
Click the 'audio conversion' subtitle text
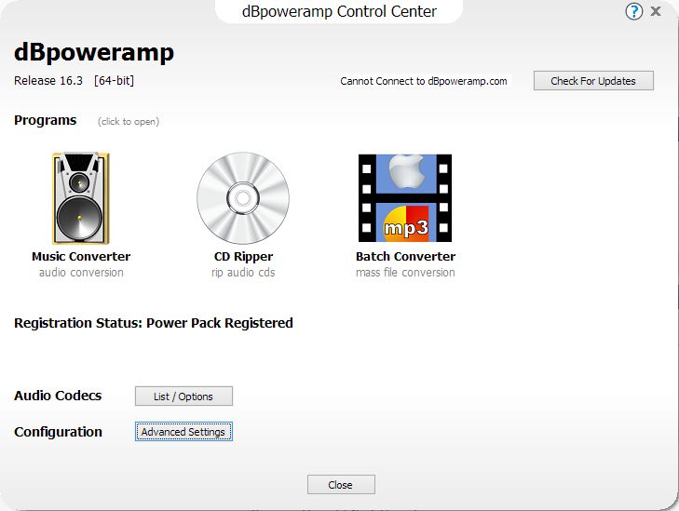click(x=81, y=273)
